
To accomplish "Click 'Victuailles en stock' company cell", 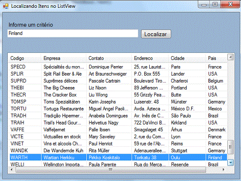I will click(62, 137).
